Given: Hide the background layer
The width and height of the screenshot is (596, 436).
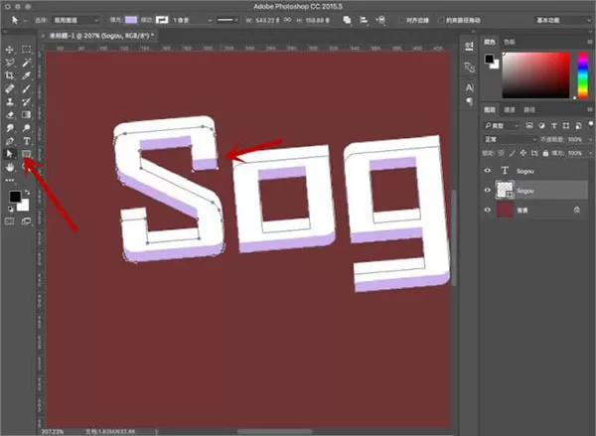Looking at the screenshot, I should coord(488,210).
